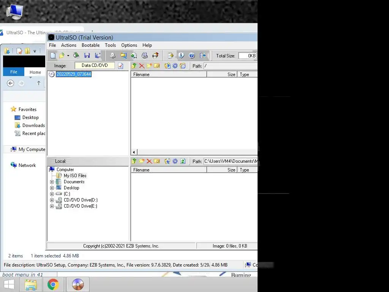
Task: Click the Exit icon with blue arrow
Action: 203,56
